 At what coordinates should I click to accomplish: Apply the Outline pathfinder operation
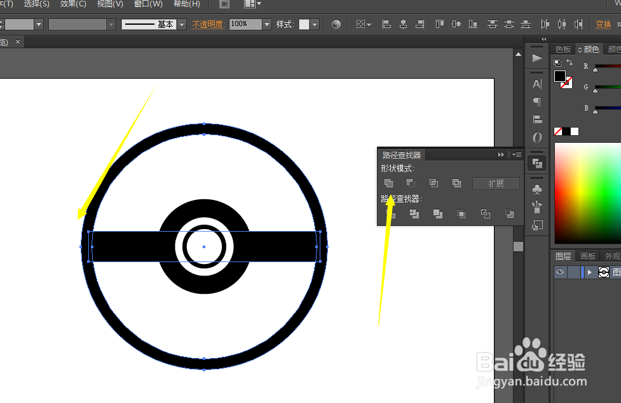[x=486, y=214]
